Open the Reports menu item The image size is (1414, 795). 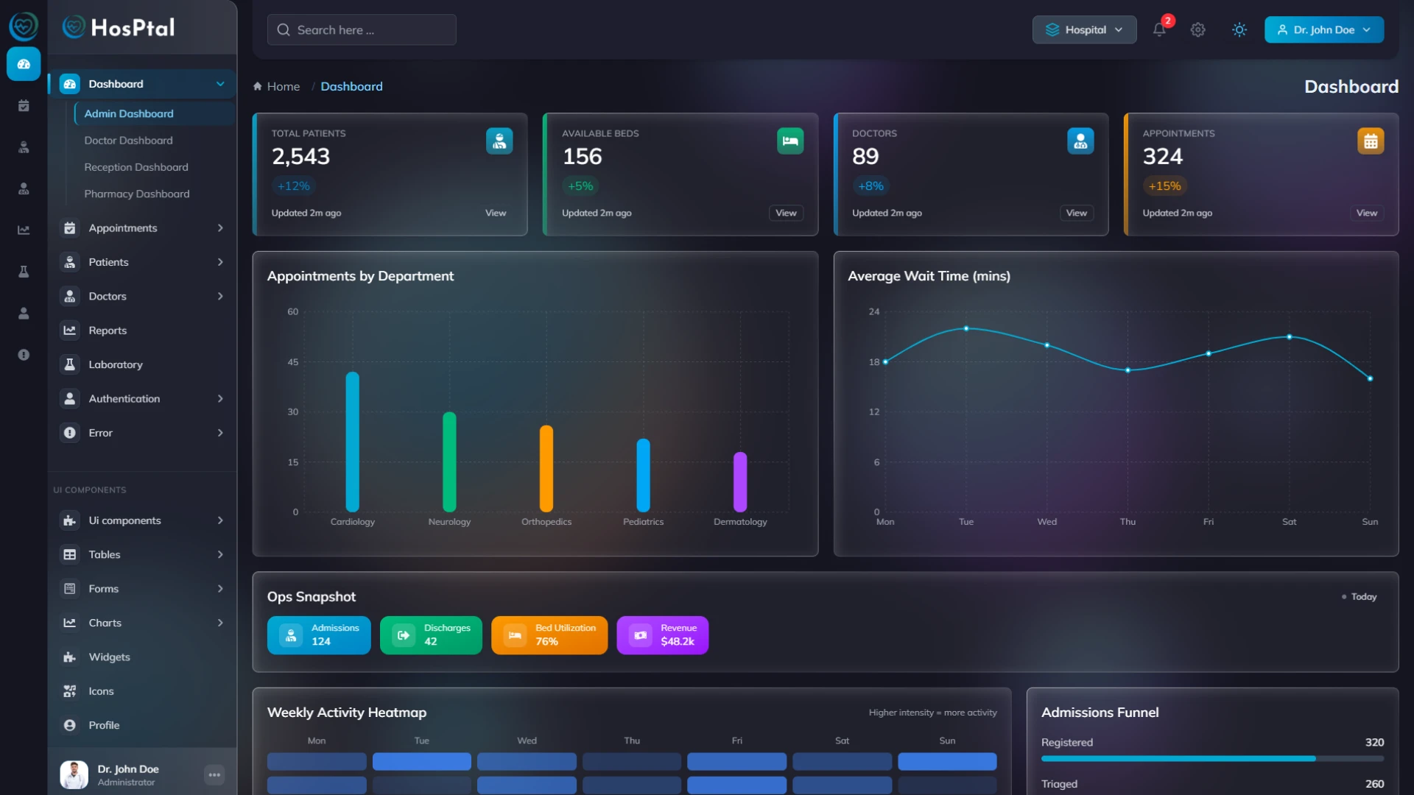point(142,331)
